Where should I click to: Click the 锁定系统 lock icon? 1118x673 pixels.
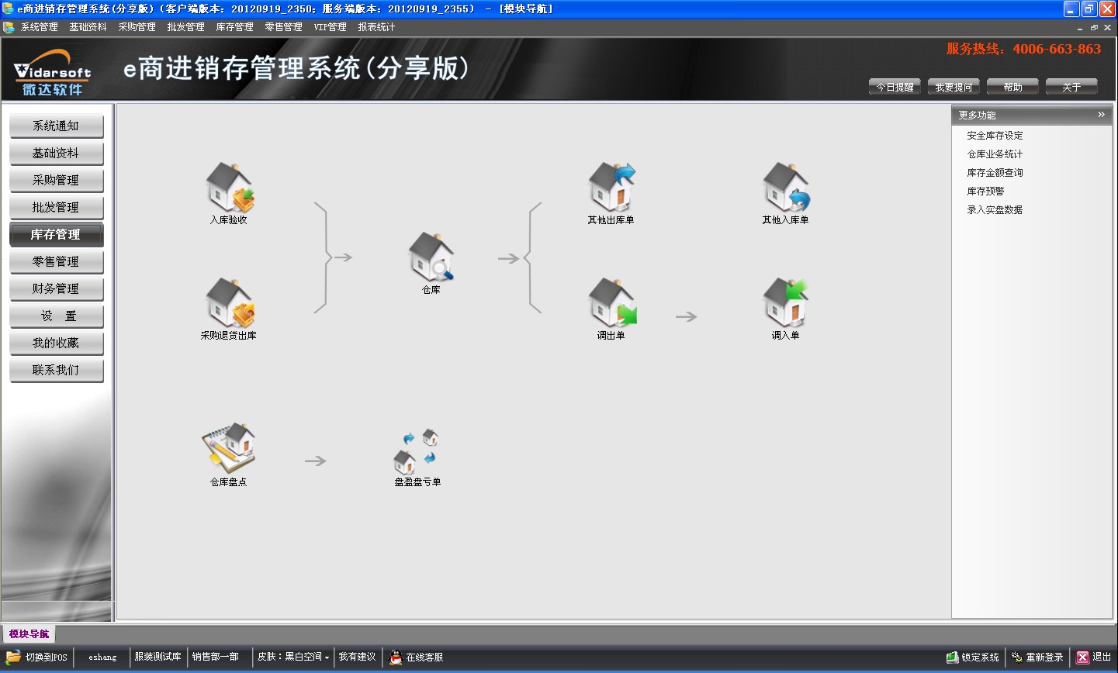coord(953,657)
